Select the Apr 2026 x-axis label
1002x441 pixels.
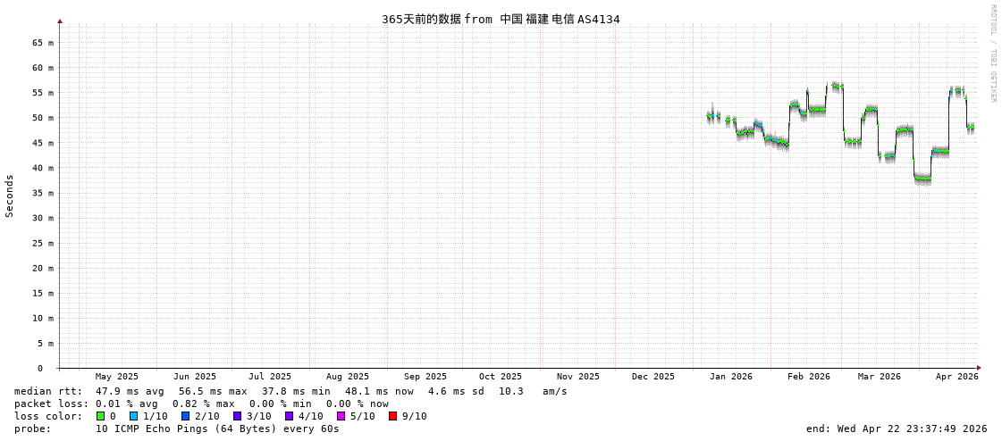pyautogui.click(x=956, y=377)
